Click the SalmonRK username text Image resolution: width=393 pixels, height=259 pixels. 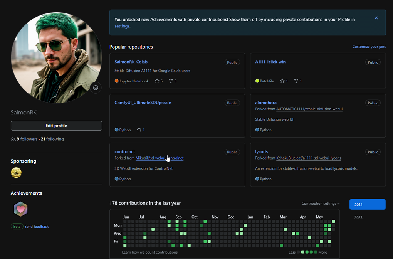(24, 112)
